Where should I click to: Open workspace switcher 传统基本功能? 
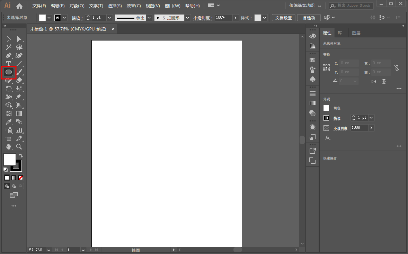pyautogui.click(x=305, y=6)
